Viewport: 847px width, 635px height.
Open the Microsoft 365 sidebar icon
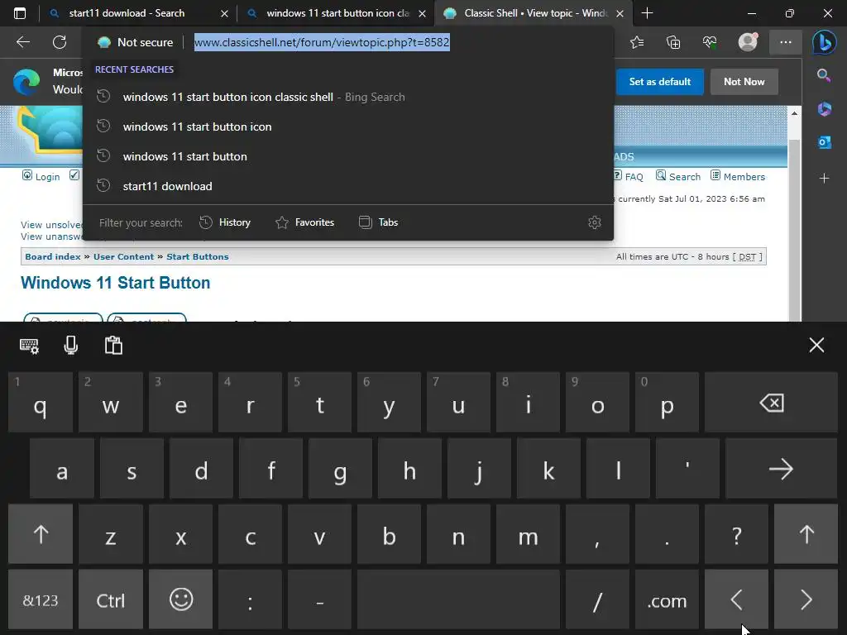pyautogui.click(x=825, y=108)
